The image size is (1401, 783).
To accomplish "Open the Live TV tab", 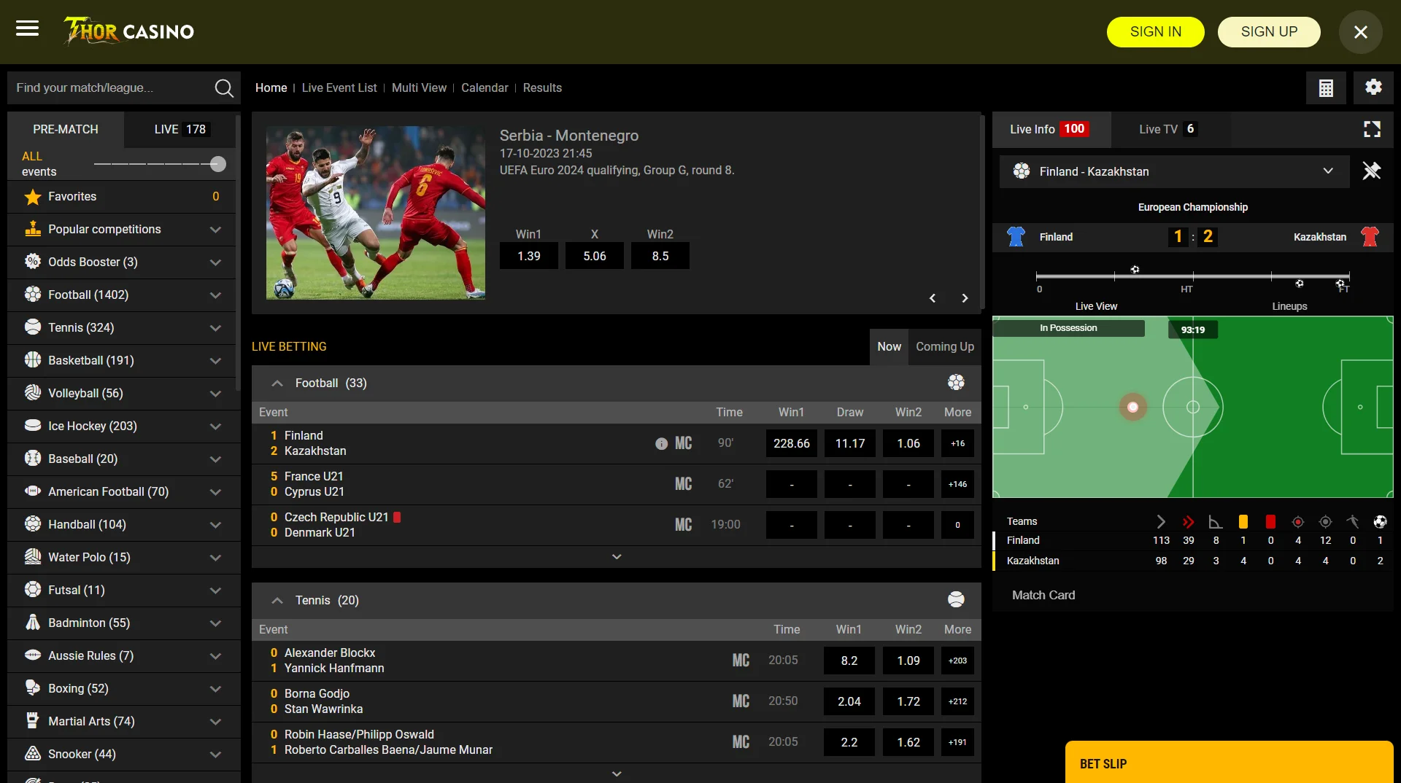I will tap(1170, 130).
